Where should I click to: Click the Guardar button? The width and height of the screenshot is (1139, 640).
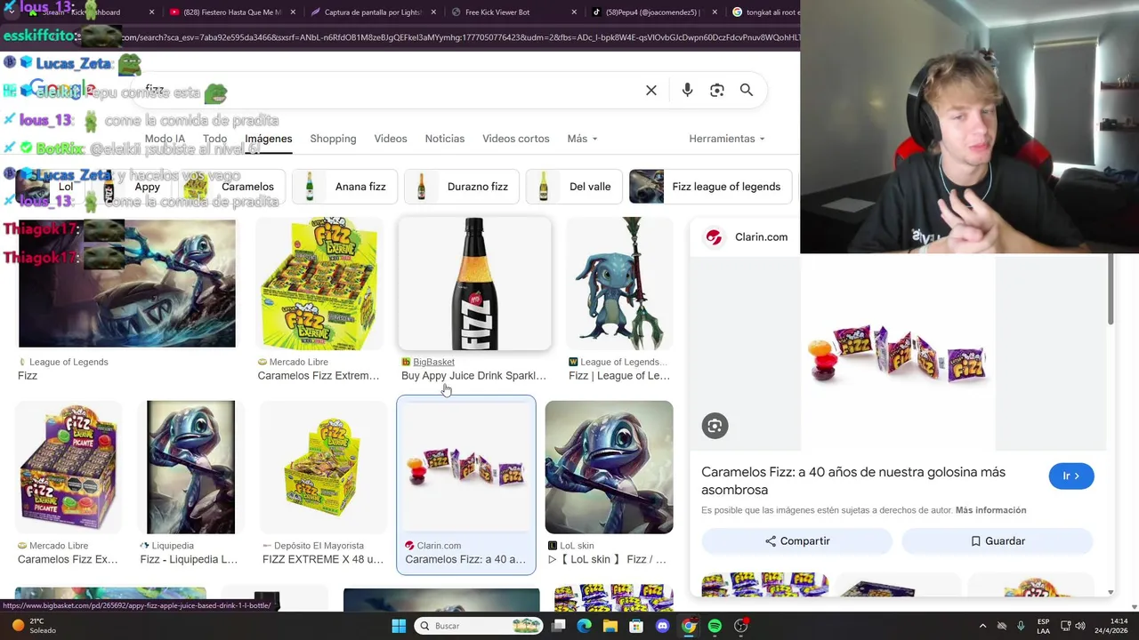coord(998,541)
